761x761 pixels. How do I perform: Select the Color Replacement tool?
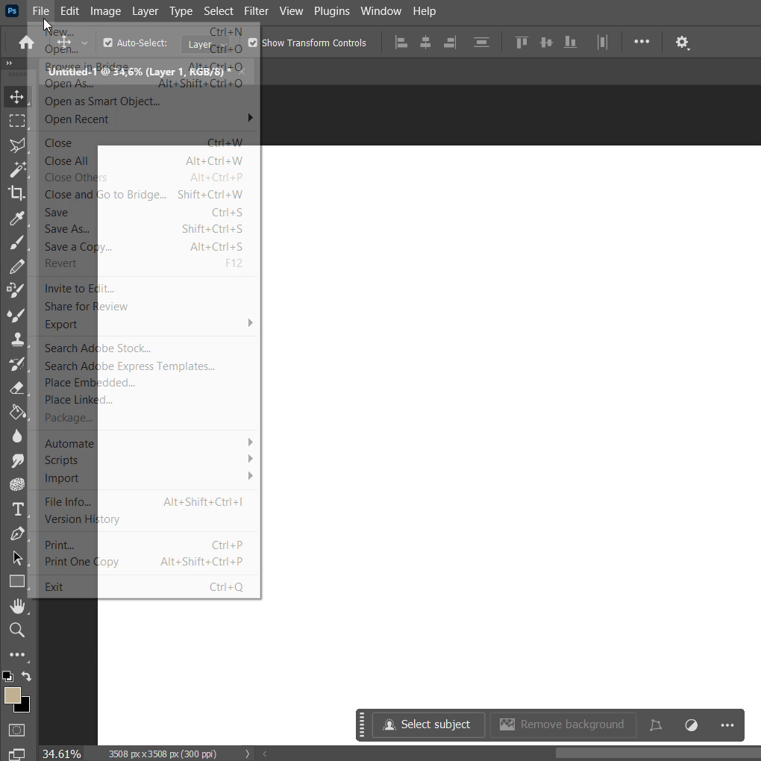17,290
